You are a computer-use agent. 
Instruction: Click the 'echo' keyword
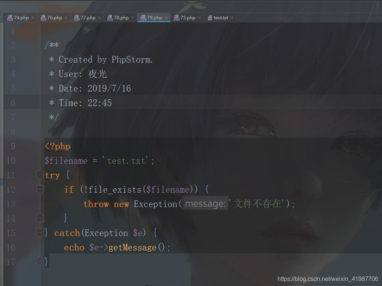point(74,247)
